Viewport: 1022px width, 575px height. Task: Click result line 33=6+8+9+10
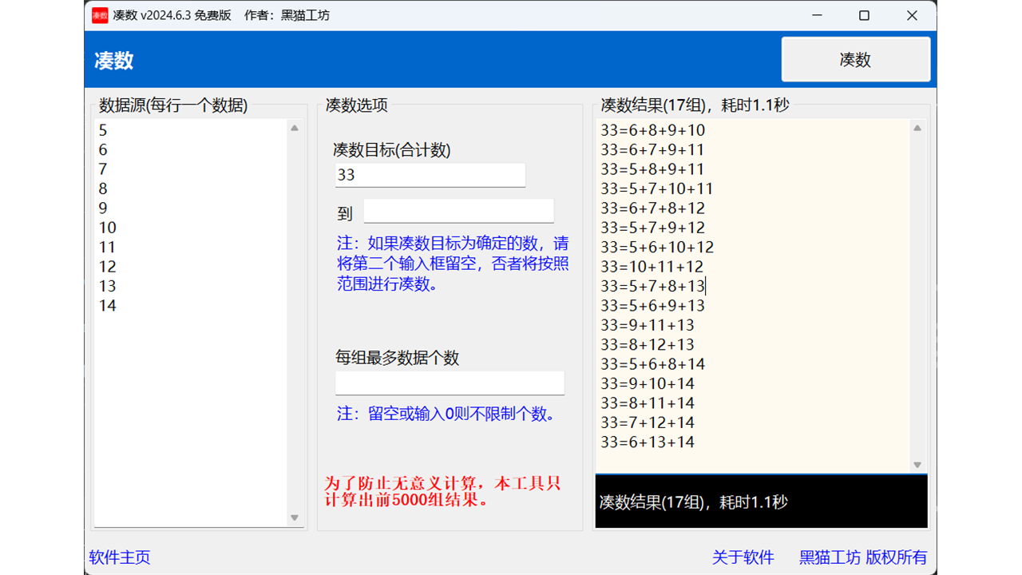point(653,130)
